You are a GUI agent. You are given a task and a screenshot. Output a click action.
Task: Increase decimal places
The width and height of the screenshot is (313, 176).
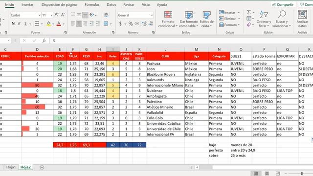144,24
